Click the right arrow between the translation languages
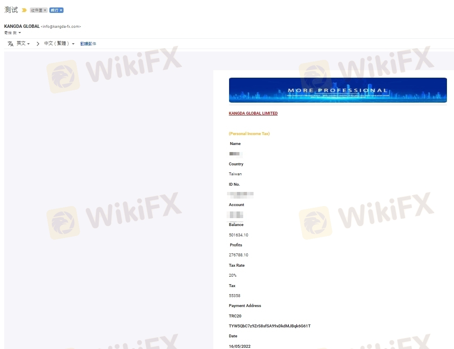Viewport: 454px width, 349px height. point(38,44)
